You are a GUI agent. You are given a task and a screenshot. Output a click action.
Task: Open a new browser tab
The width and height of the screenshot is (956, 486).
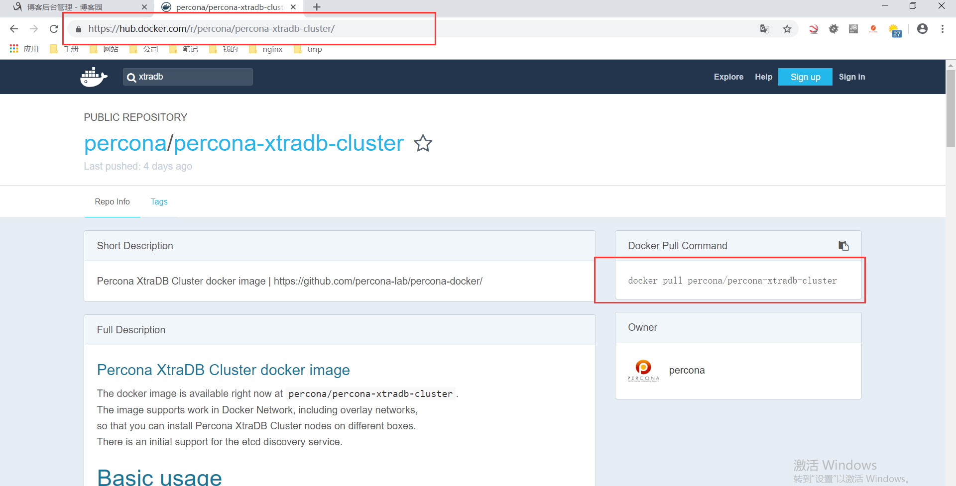pyautogui.click(x=317, y=7)
